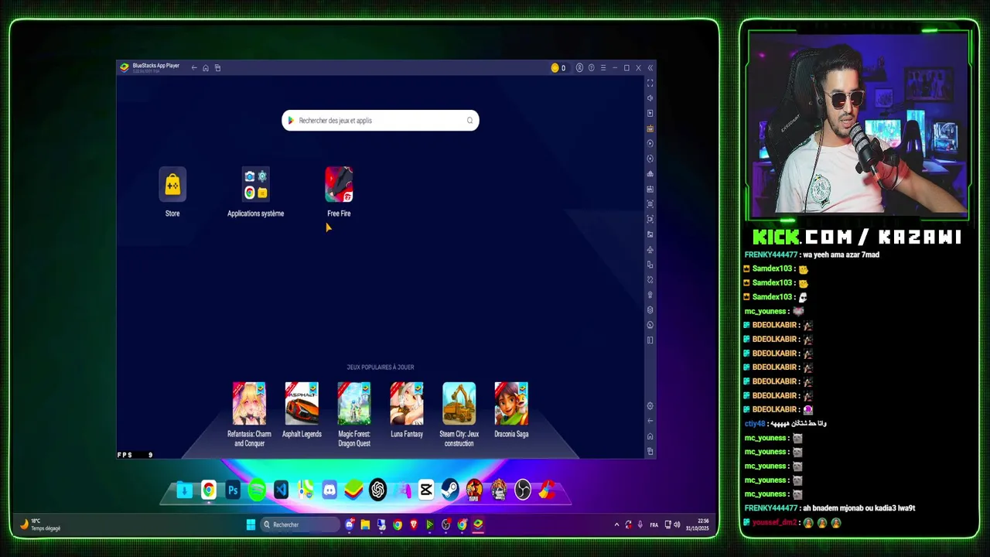Open Steam City: Jeux construction game

(x=459, y=404)
